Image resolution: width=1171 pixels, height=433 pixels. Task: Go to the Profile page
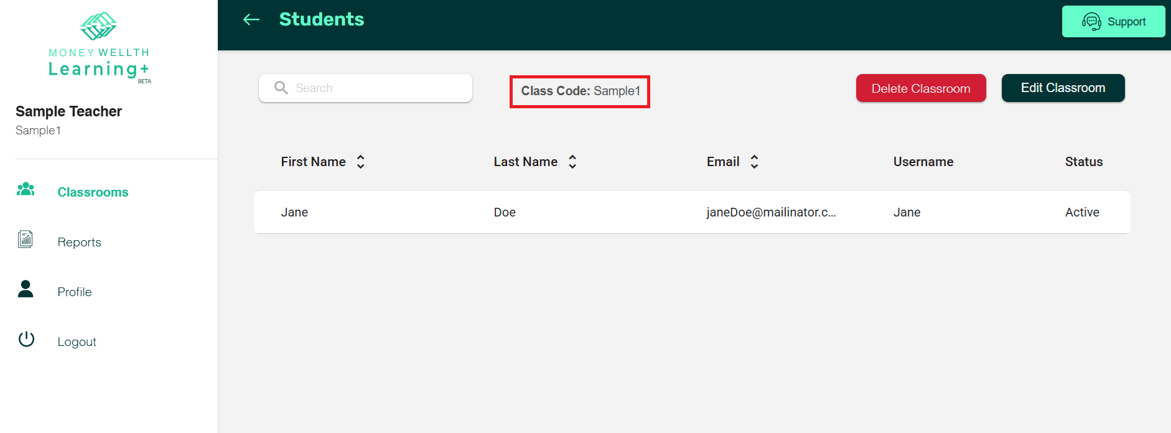74,292
